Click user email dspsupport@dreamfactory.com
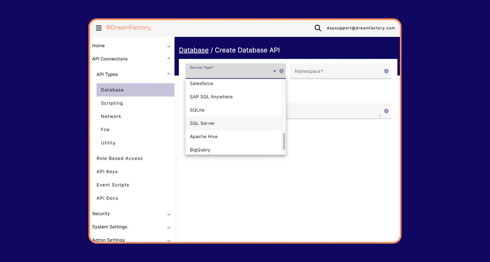 [361, 28]
